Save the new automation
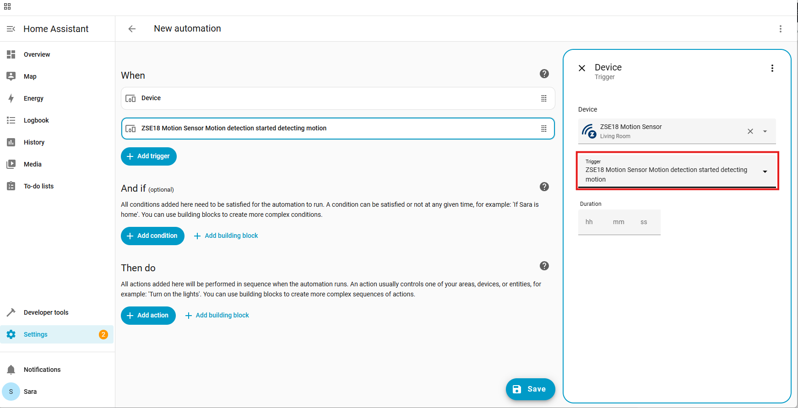 coord(531,389)
